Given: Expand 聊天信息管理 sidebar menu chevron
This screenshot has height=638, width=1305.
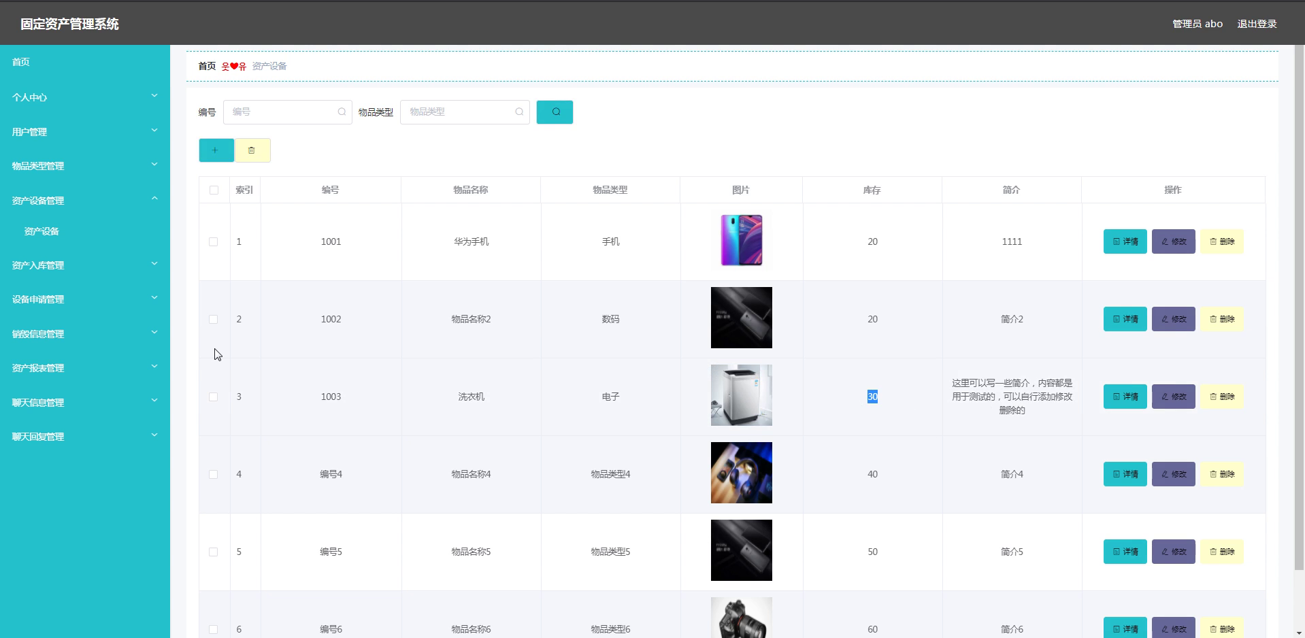Looking at the screenshot, I should click(154, 400).
